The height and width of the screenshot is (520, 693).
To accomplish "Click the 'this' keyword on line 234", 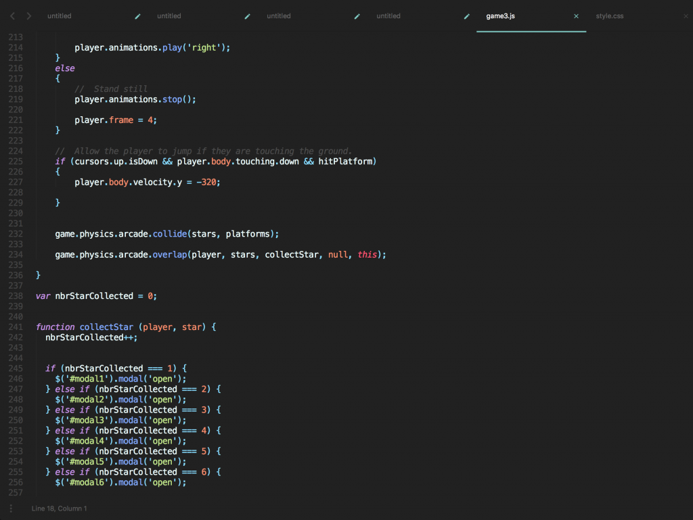I will [x=367, y=255].
